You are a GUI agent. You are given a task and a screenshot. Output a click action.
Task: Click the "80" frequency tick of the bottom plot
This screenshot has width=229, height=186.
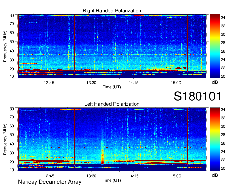12,109
